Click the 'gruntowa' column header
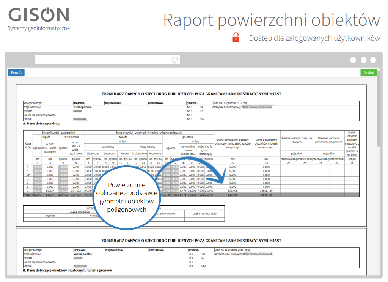This screenshot has width=388, height=282. tap(188, 137)
